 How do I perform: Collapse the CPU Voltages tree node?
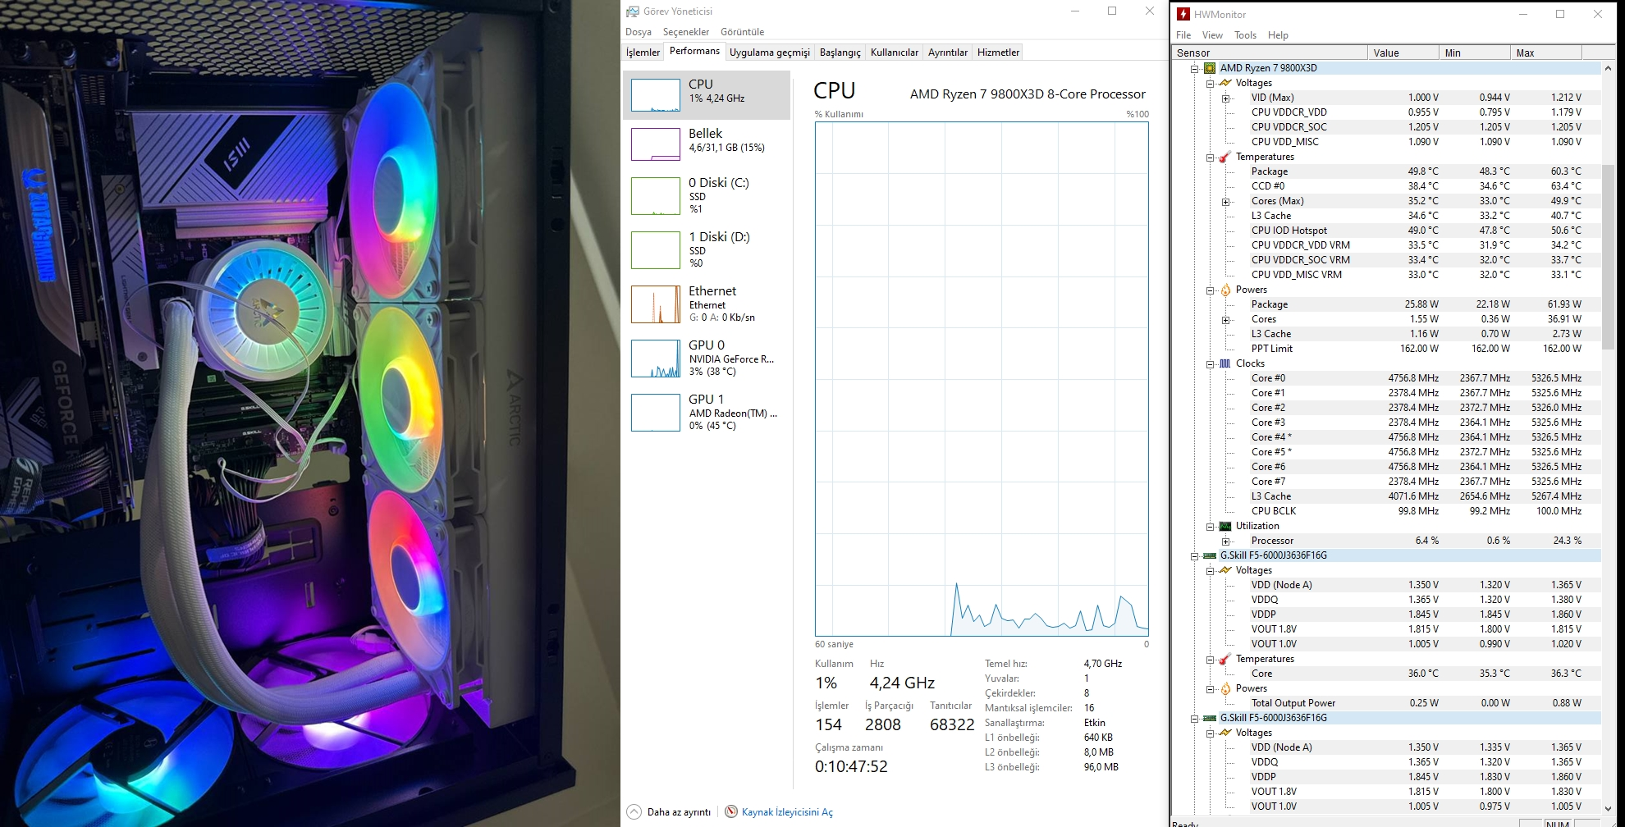pos(1210,83)
